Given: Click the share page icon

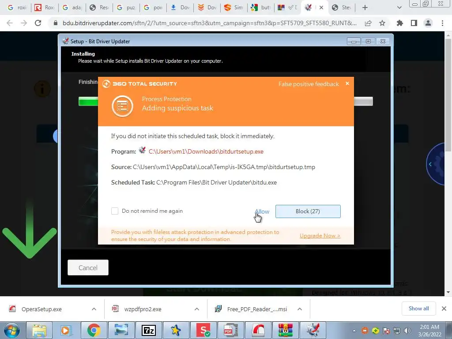Looking at the screenshot, I should [x=368, y=23].
